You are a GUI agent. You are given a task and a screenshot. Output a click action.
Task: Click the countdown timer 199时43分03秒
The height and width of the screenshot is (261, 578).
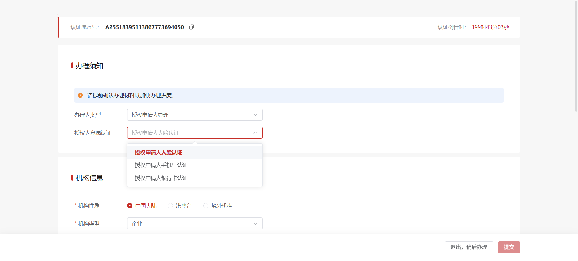coord(490,27)
